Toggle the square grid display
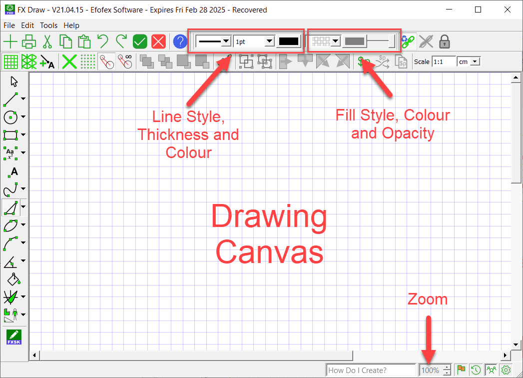 tap(10, 62)
